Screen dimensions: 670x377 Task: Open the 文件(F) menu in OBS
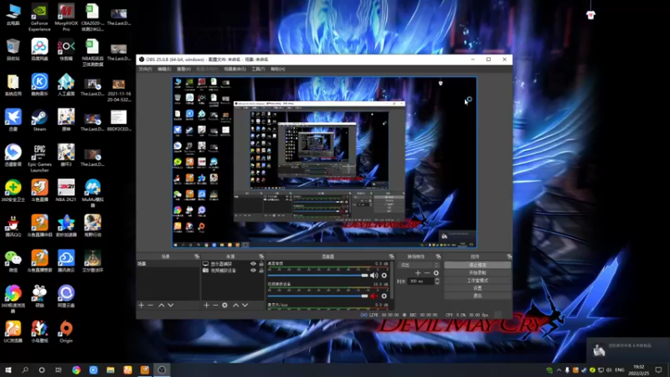click(145, 69)
